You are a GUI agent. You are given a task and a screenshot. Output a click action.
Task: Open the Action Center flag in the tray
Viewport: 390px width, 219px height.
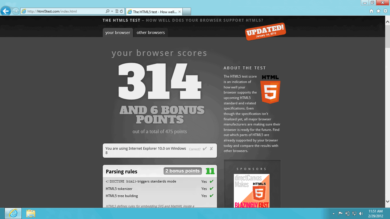340,213
